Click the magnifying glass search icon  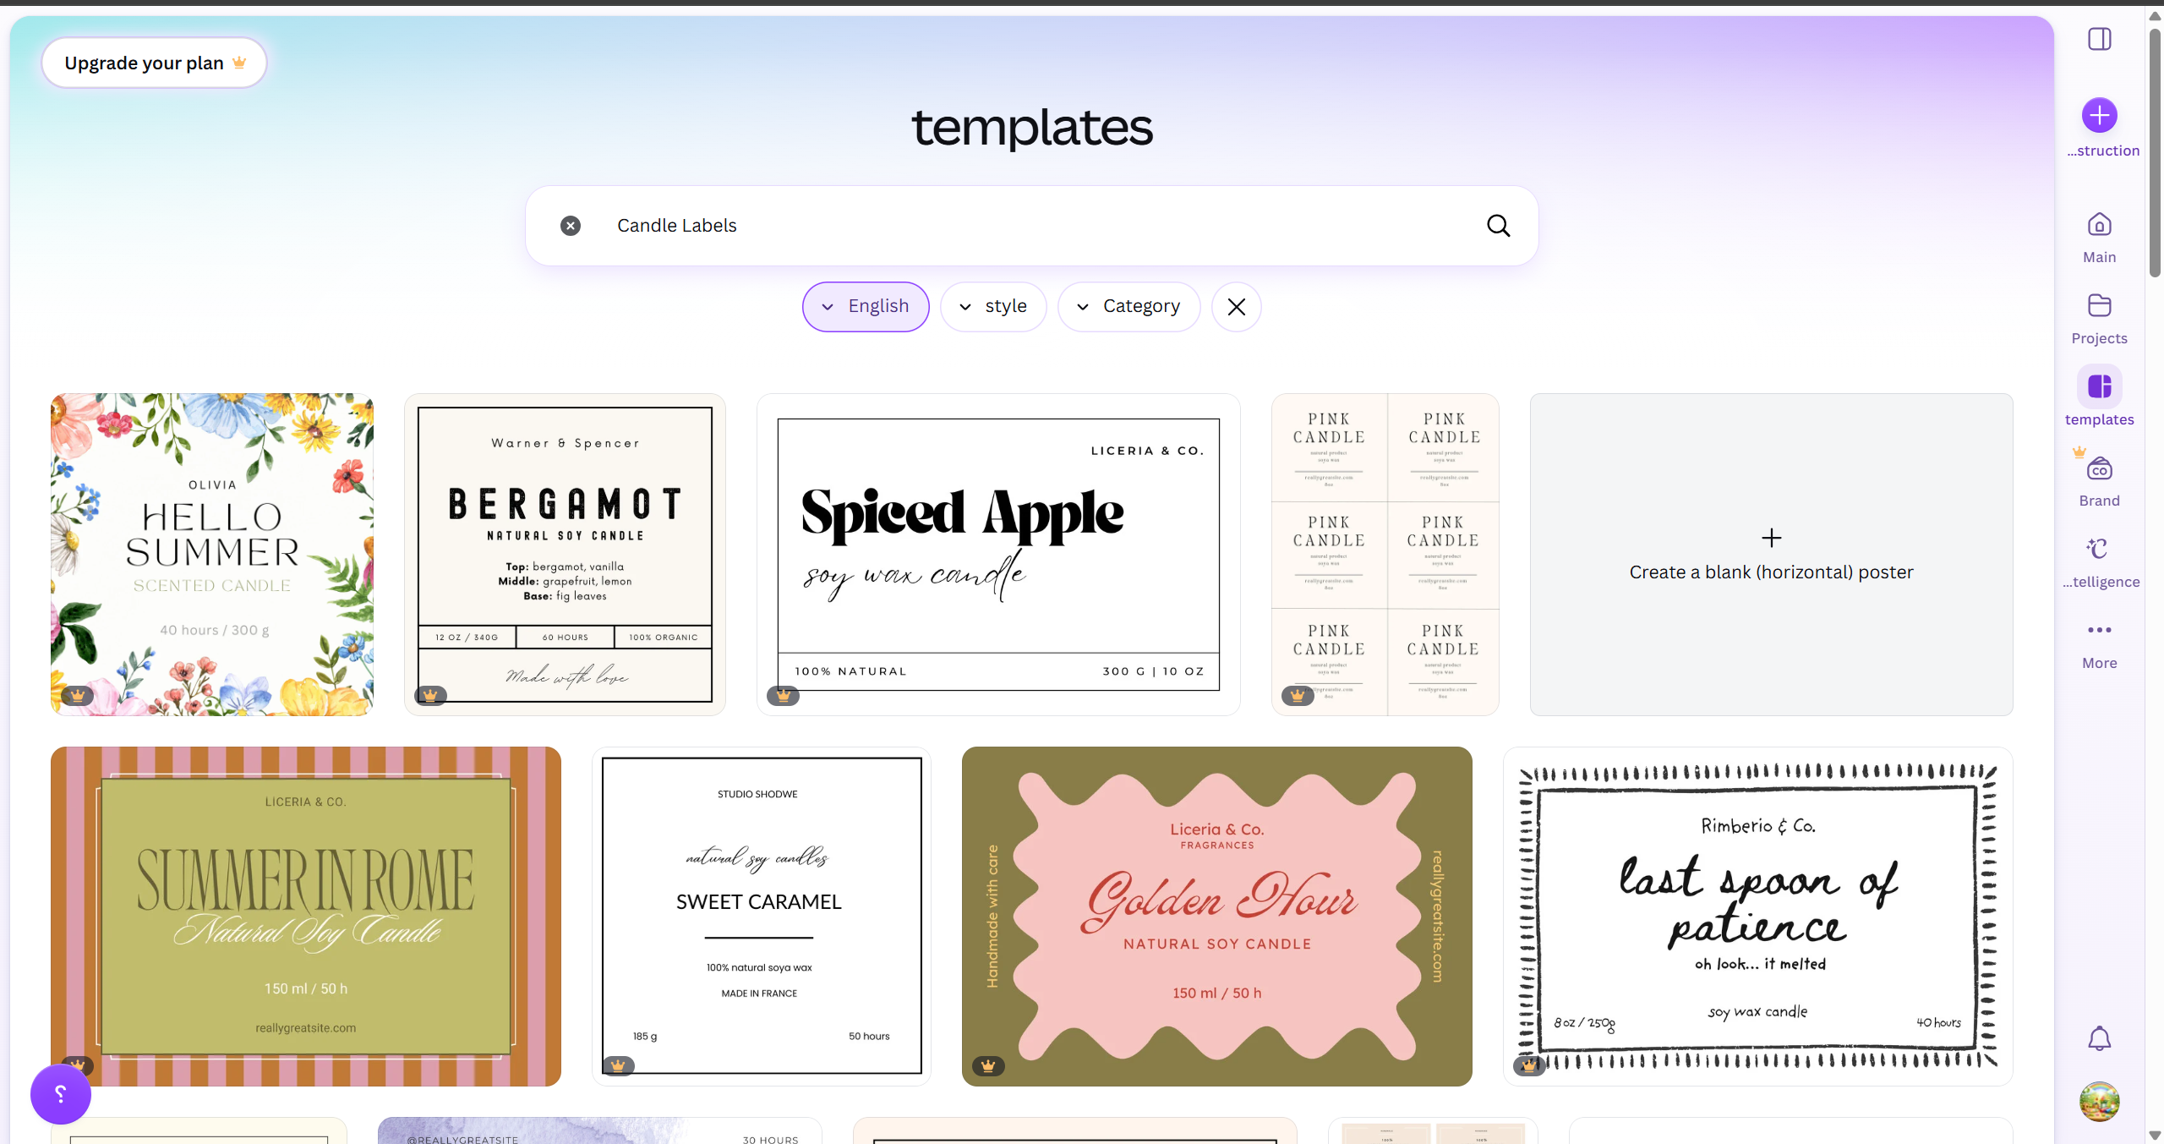[x=1498, y=226]
